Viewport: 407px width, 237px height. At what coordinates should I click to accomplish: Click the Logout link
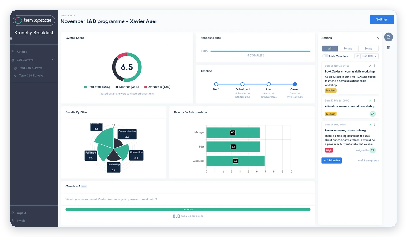coord(22,213)
